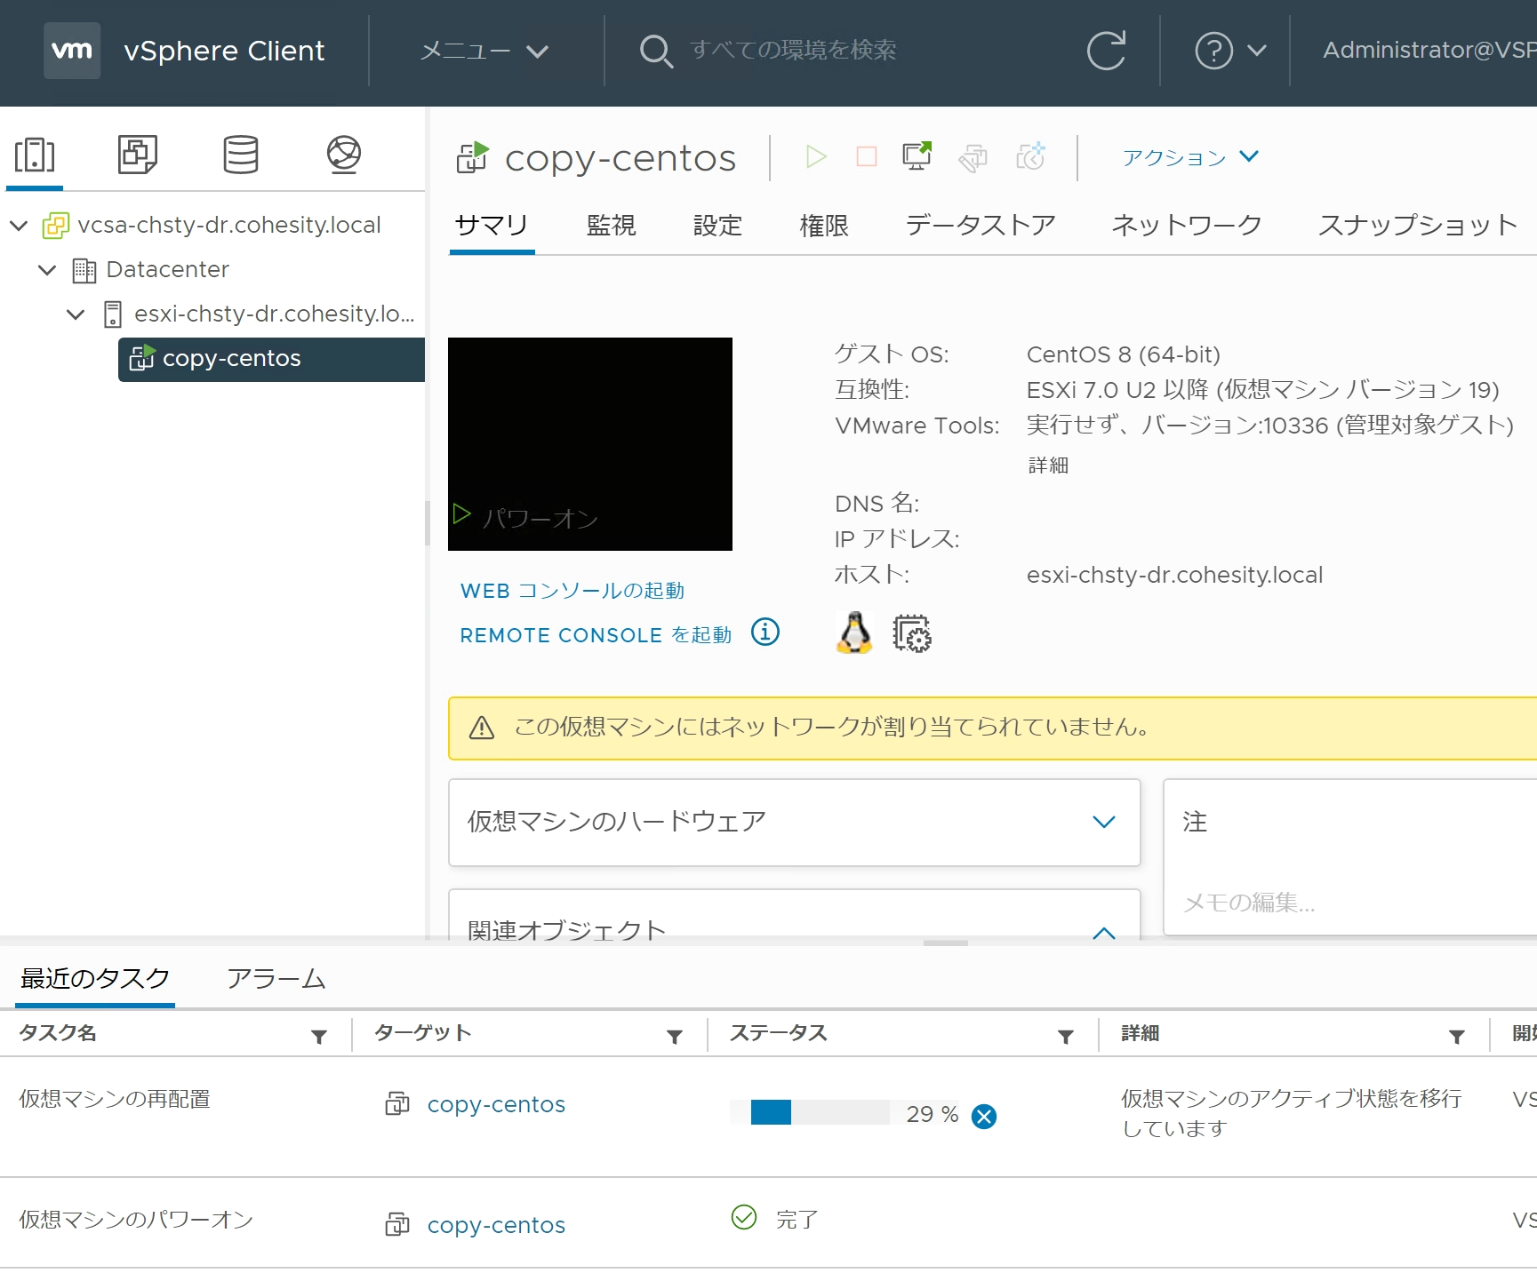Screen dimensions: 1537x1273
Task: Click the esxi-chsty-dr.cohesity.local host value
Action: click(x=1174, y=575)
